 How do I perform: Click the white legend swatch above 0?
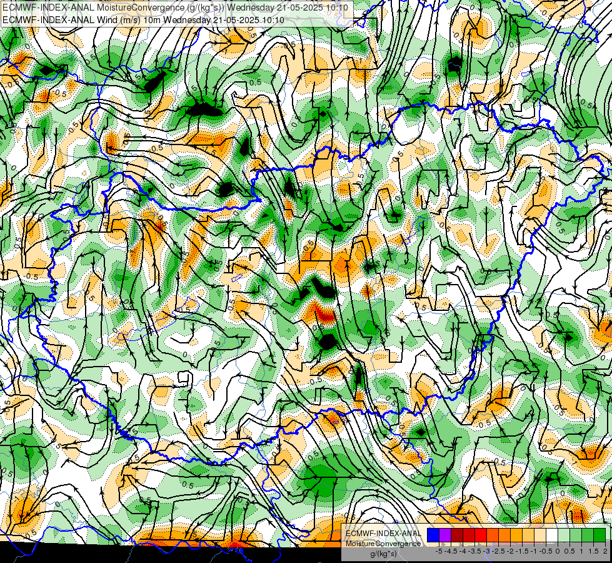click(x=552, y=535)
